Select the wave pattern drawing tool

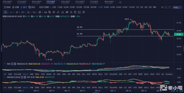[x=34, y=12]
